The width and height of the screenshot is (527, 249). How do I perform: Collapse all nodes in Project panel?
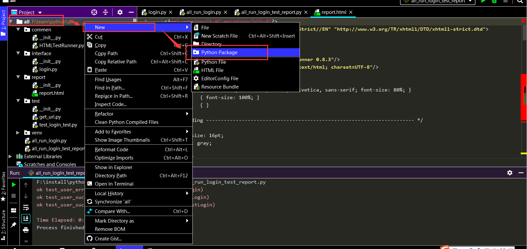[105, 12]
